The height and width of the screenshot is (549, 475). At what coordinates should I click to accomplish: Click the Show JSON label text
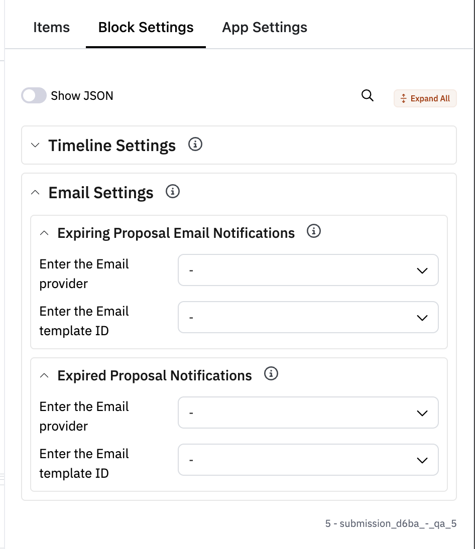coord(82,96)
